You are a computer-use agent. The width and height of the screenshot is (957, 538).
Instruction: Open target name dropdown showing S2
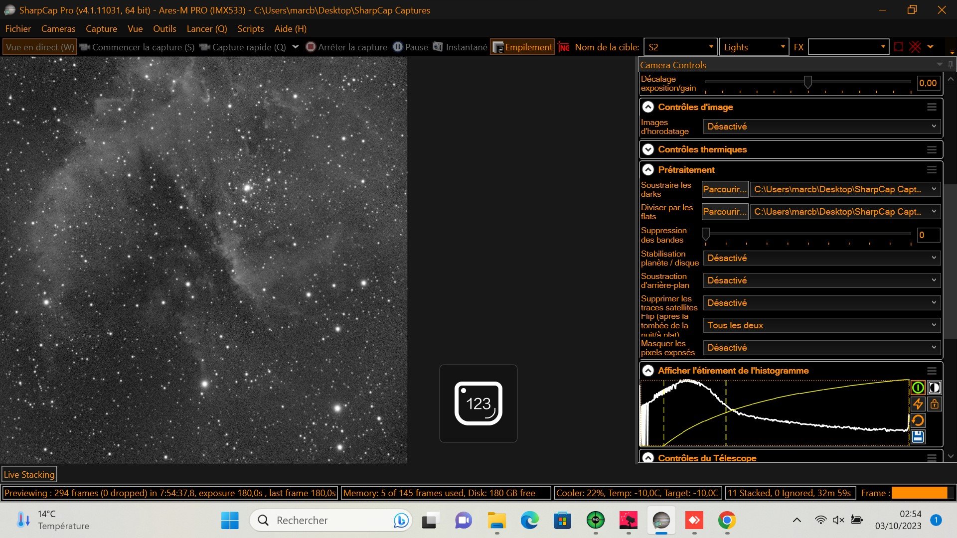pyautogui.click(x=680, y=47)
